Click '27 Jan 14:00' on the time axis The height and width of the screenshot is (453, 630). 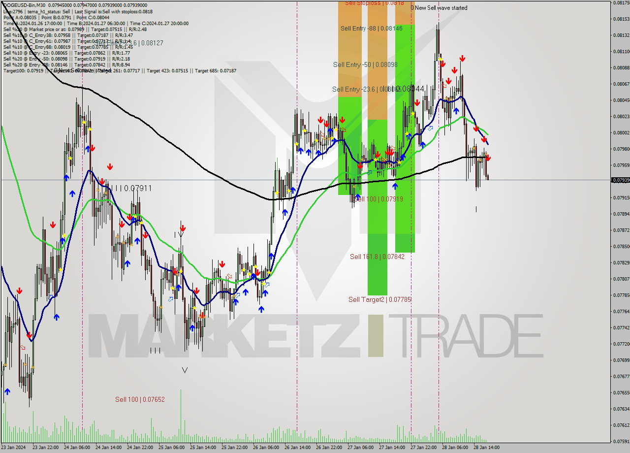393,448
